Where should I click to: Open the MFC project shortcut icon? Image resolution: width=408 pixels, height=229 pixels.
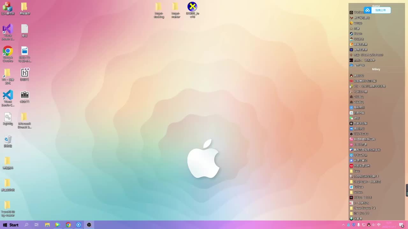tap(8, 9)
